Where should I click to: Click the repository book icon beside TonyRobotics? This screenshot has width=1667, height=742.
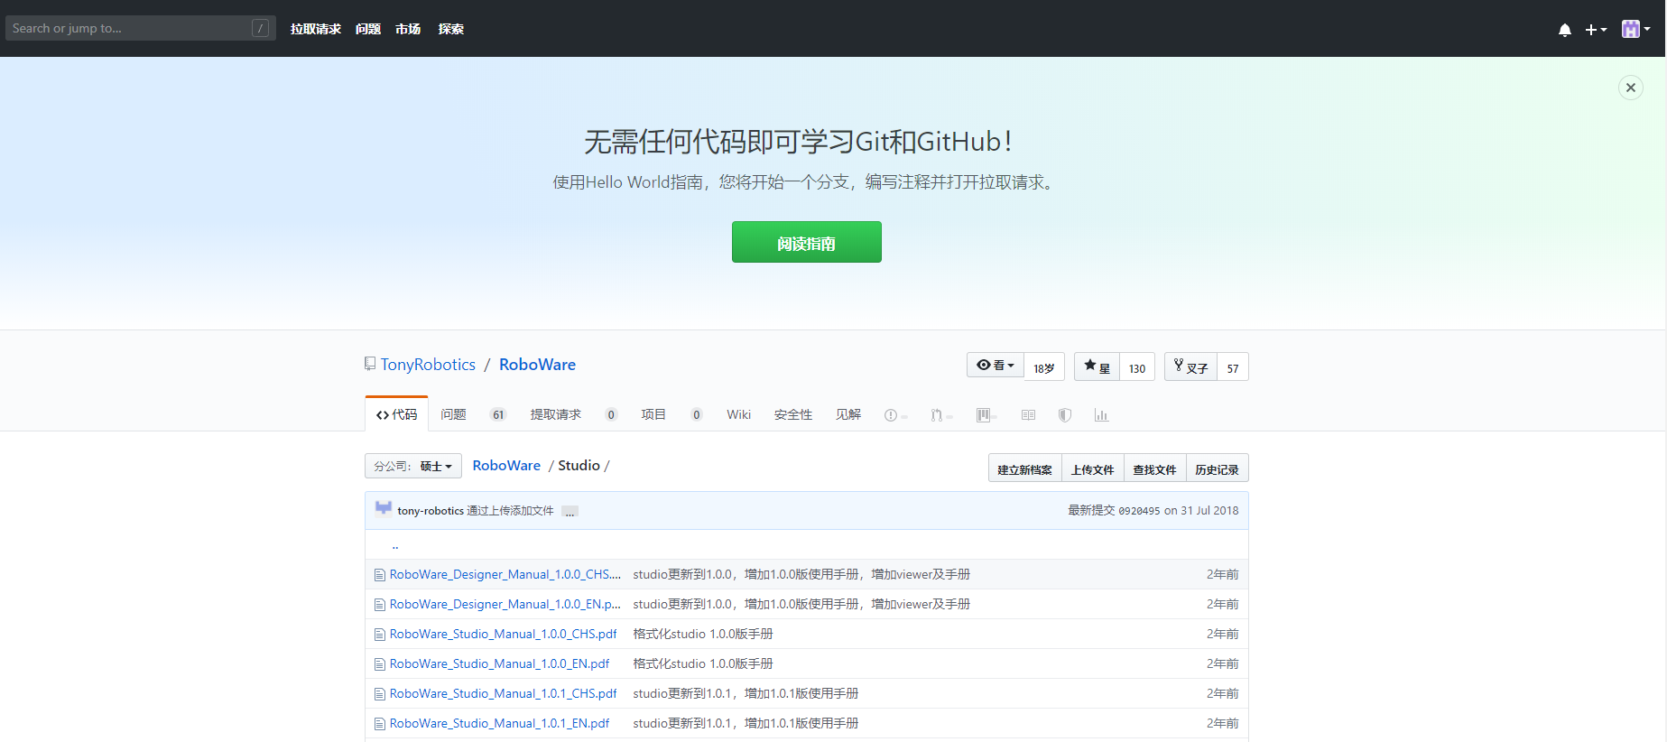click(x=370, y=364)
